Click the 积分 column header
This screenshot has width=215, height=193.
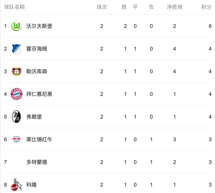click(206, 7)
